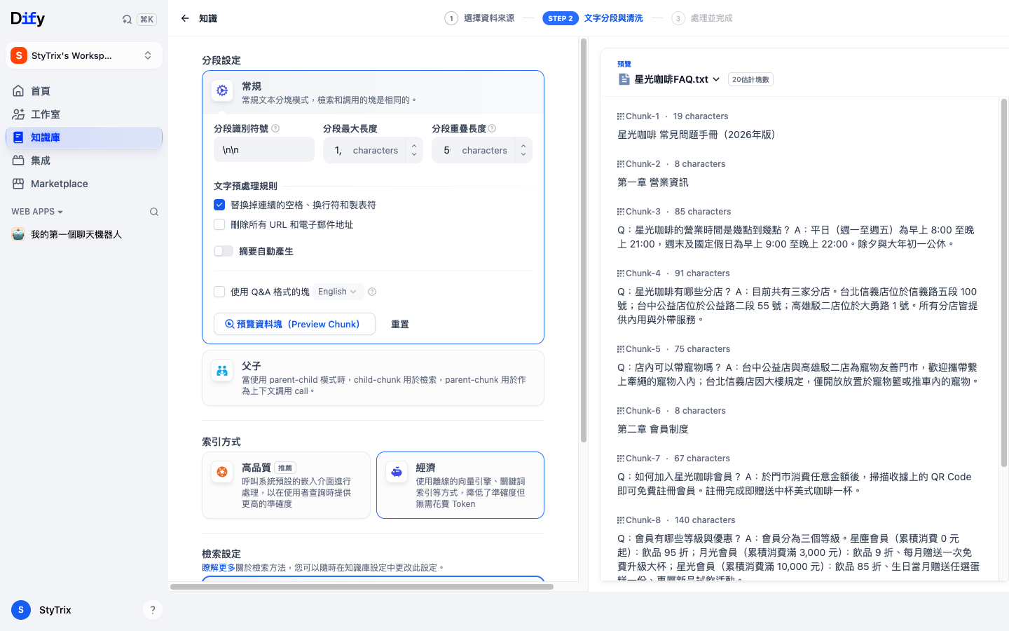Click the chatbot app avatar icon

coord(18,234)
